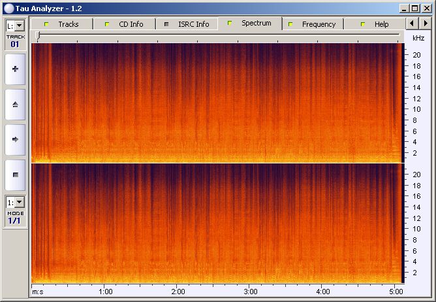Select the Spectrum tab

point(250,24)
